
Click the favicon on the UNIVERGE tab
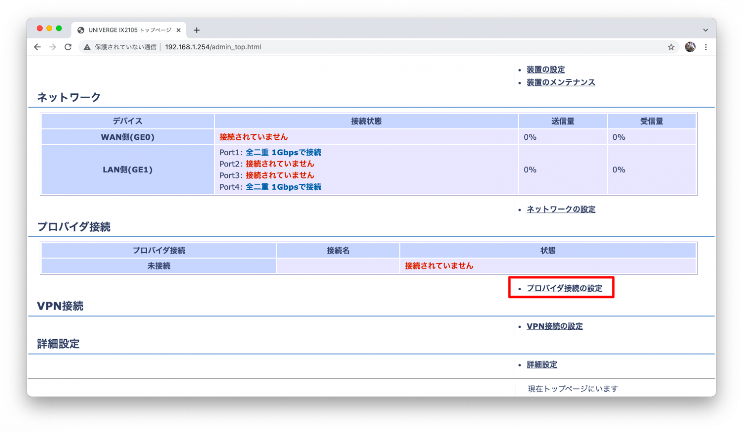[x=80, y=30]
